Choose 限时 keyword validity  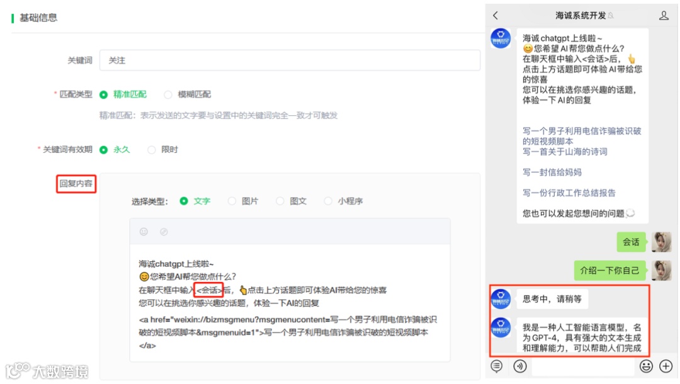163,150
